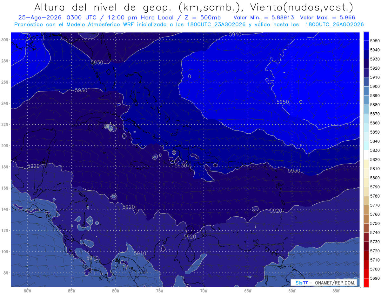Click the 5870 colorbar legend value
The height and width of the screenshot is (295, 381).
point(375,114)
